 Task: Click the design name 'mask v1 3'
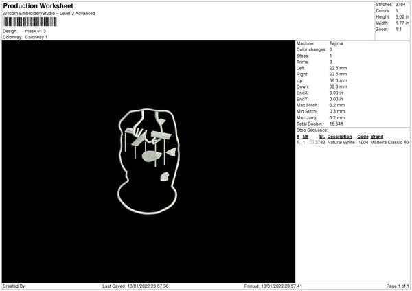[36, 31]
